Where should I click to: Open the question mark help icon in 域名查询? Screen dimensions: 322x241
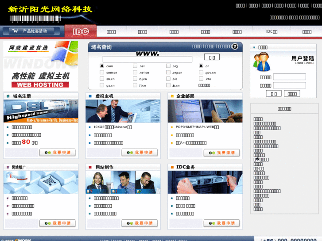click(x=235, y=46)
